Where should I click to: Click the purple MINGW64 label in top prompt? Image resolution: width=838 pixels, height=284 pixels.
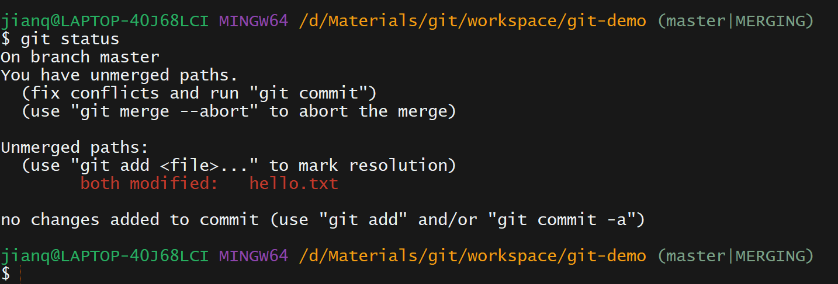[254, 22]
